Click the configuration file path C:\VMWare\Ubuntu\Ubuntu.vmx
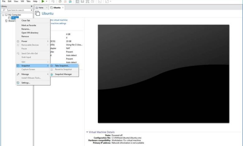243x146 pixels. pos(126,138)
